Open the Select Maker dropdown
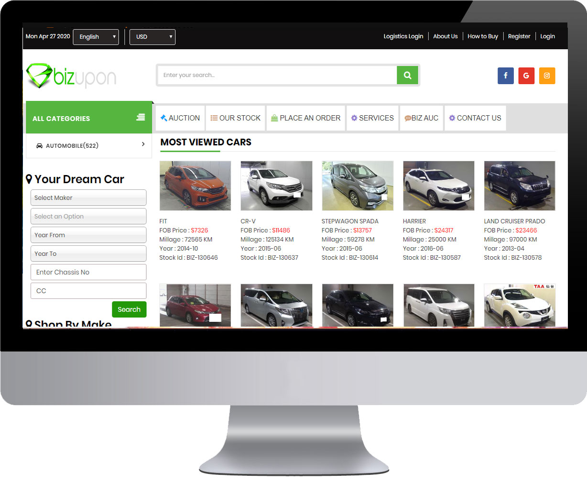The image size is (587, 483). 88,198
